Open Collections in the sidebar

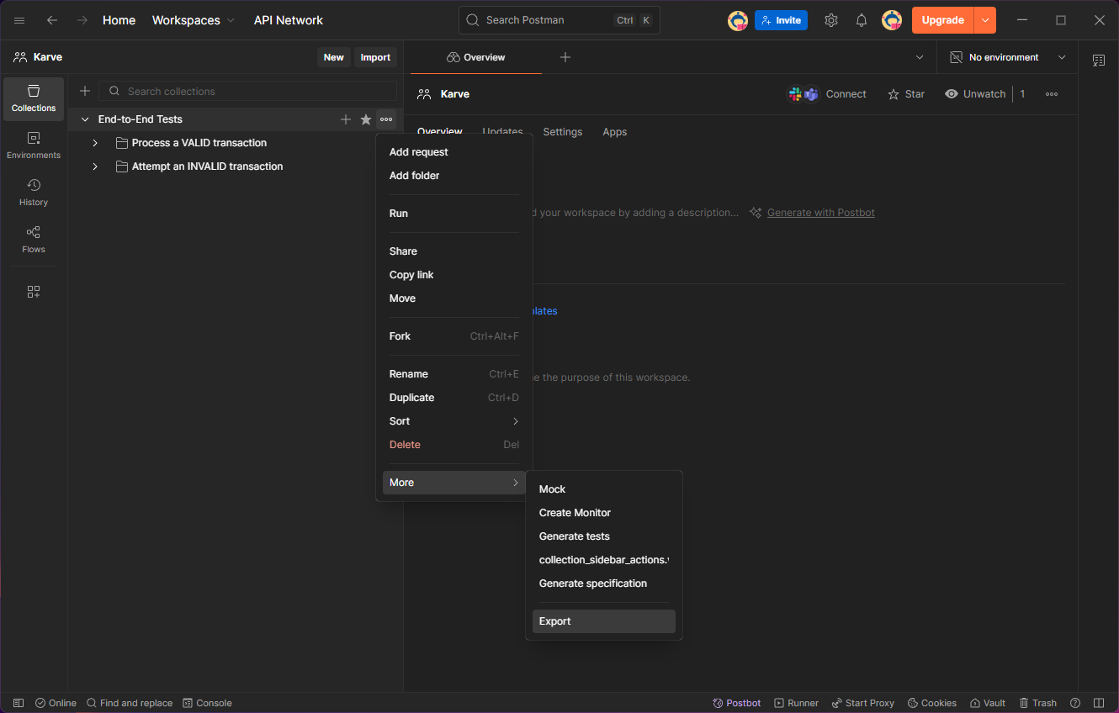tap(34, 98)
